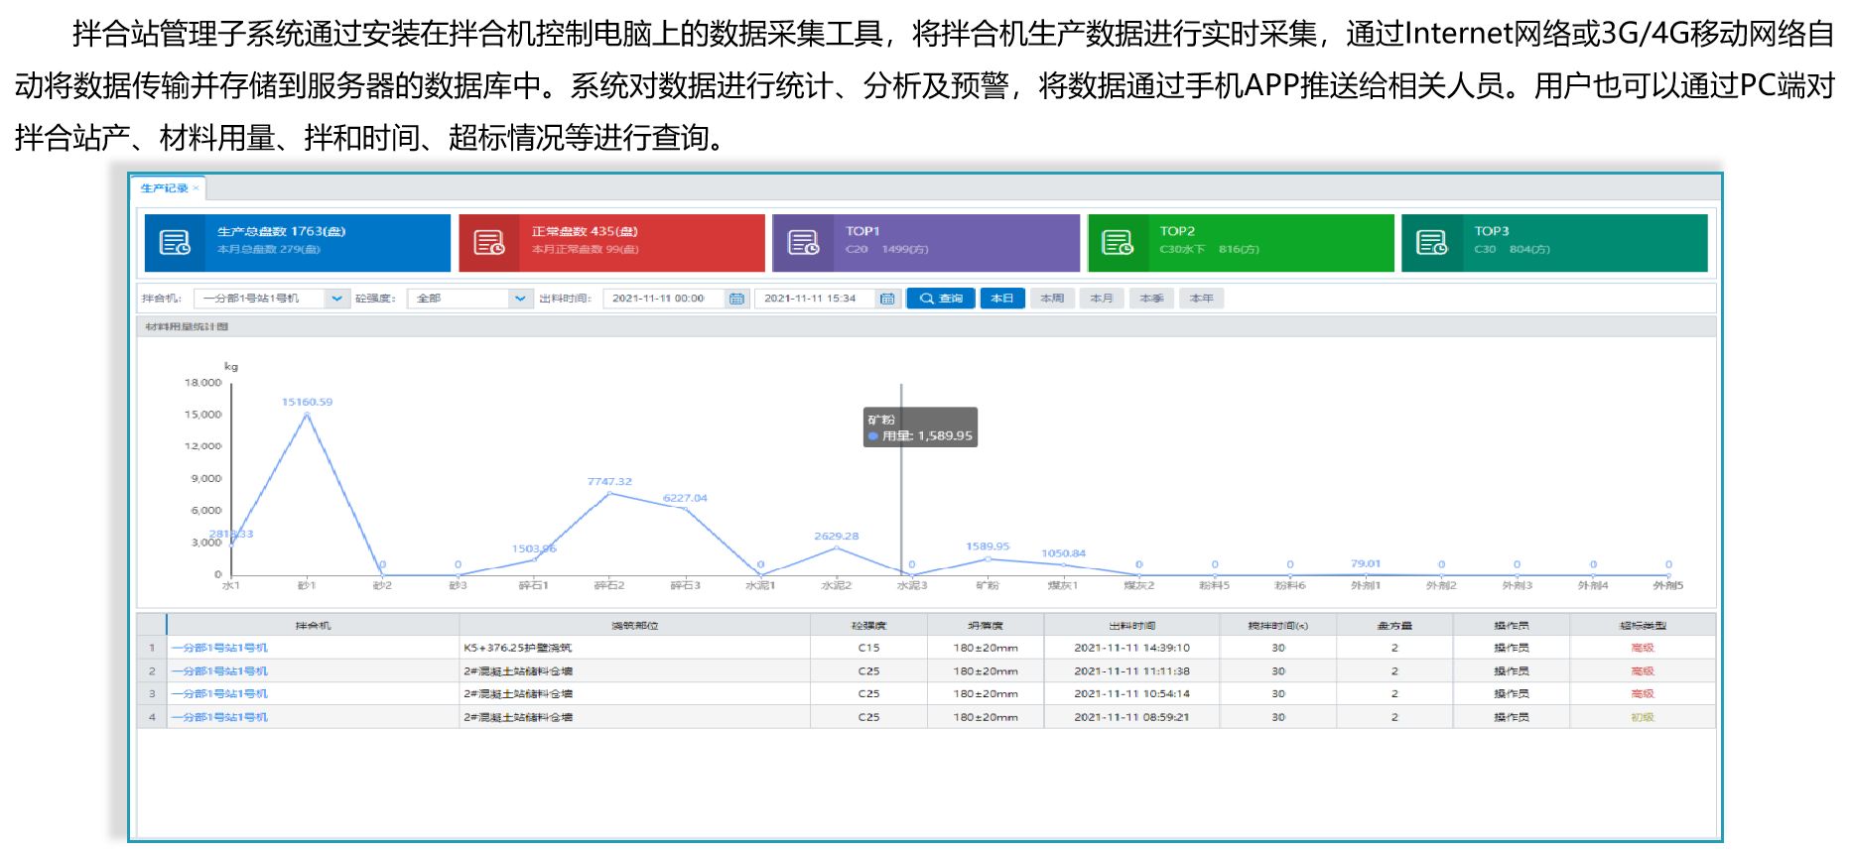Sort by the 出料时间 column header
This screenshot has width=1851, height=850.
[1131, 626]
